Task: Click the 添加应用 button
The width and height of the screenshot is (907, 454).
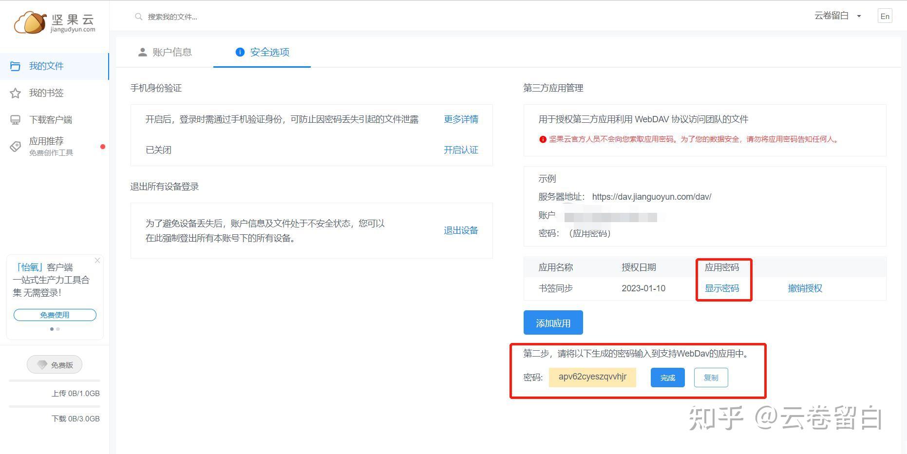Action: [x=553, y=322]
